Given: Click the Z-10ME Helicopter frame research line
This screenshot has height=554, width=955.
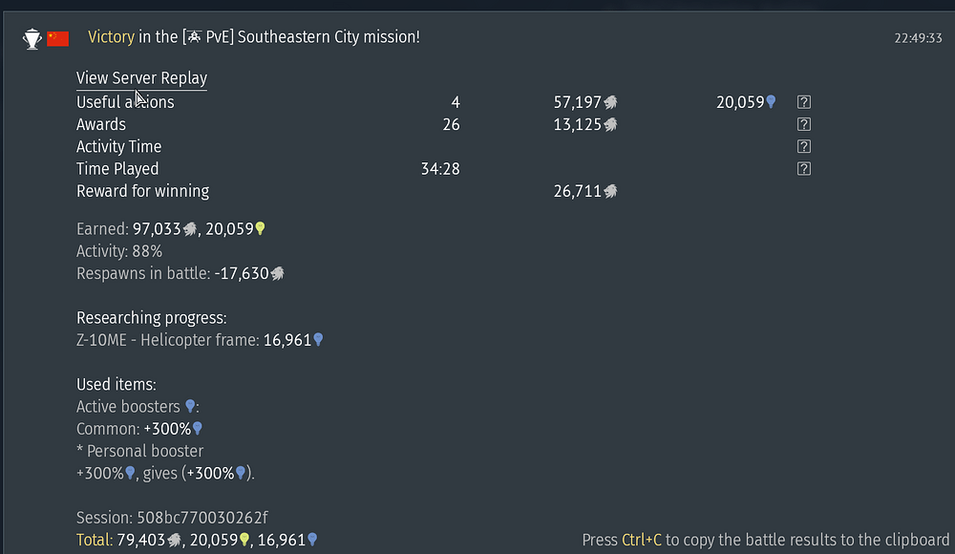Looking at the screenshot, I should tap(200, 340).
